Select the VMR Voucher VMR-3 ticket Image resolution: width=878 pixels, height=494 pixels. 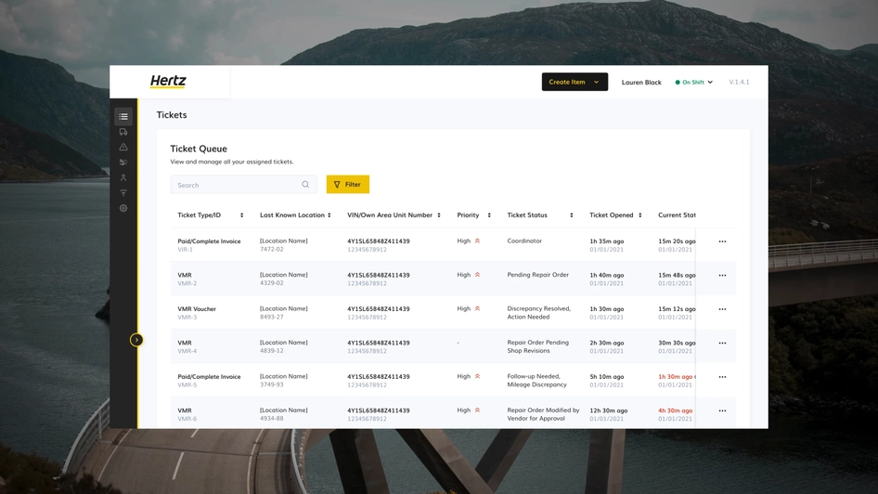tap(197, 313)
